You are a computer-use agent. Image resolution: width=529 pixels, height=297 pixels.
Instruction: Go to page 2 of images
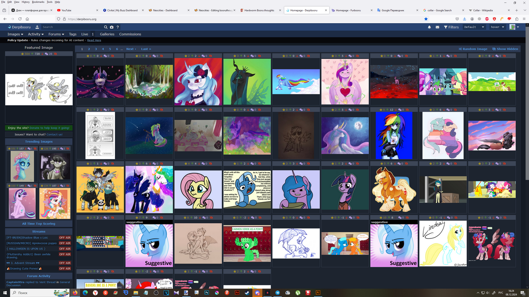(89, 49)
